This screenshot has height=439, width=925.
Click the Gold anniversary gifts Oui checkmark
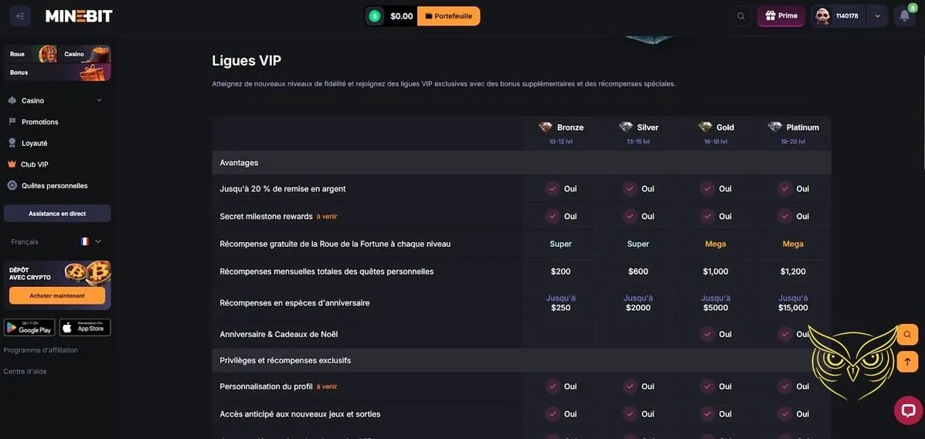pos(707,334)
